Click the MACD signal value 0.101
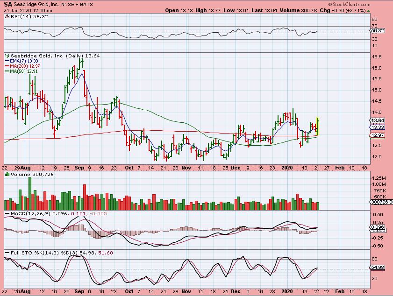393x296 pixels. (x=79, y=214)
